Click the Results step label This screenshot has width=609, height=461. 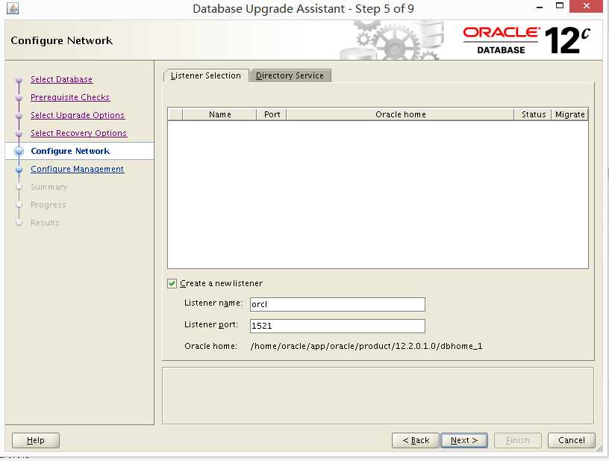[45, 223]
